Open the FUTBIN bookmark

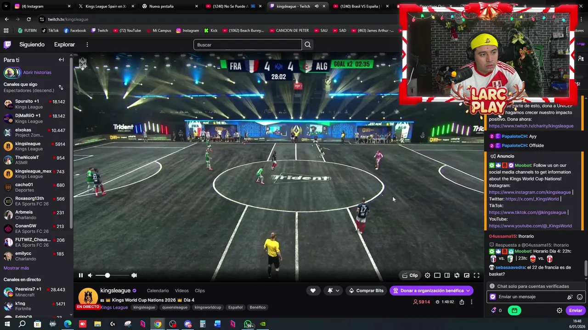pyautogui.click(x=27, y=31)
